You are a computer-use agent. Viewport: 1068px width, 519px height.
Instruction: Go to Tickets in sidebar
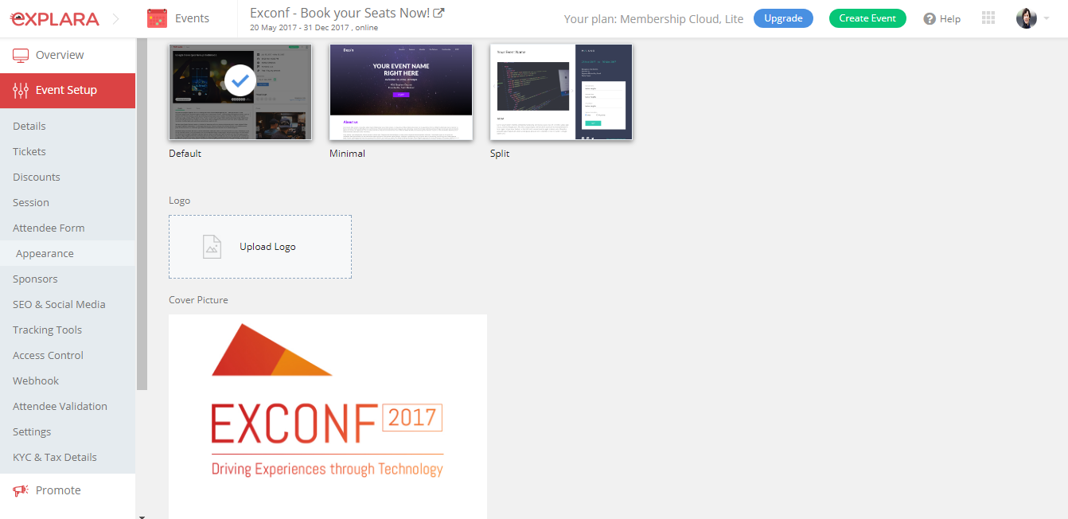[x=29, y=151]
